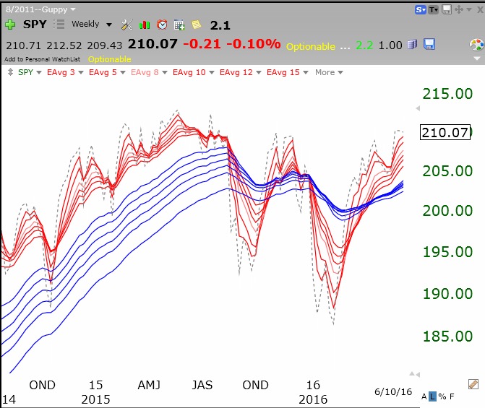Click the yellow Optionable ... header text

tap(318, 46)
